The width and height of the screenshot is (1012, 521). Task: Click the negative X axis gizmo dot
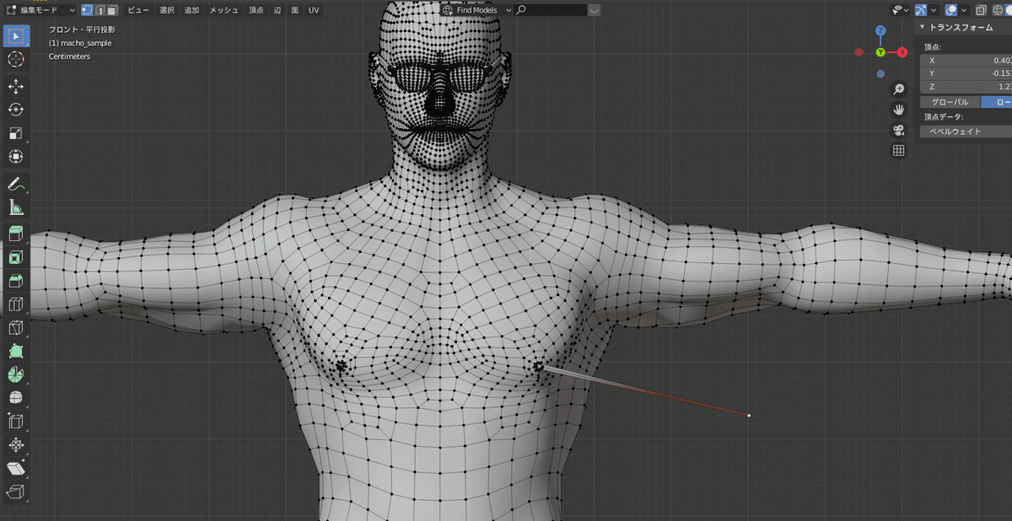click(859, 52)
